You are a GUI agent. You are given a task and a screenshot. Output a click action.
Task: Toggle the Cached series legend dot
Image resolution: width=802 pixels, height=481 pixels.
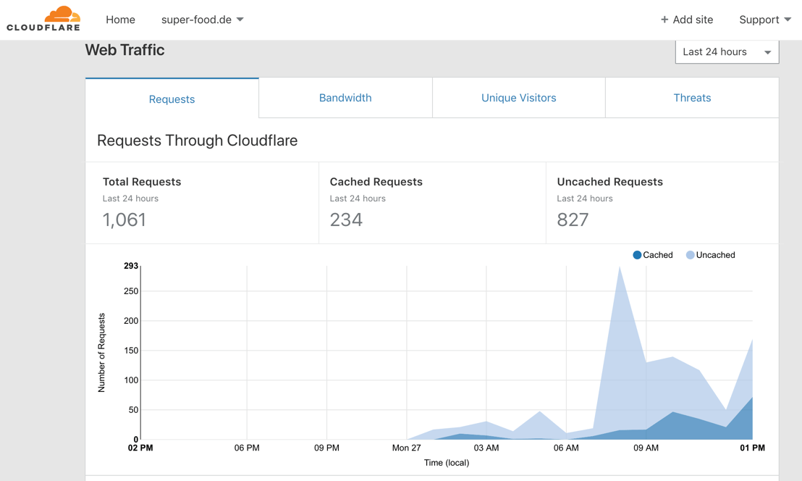click(x=637, y=255)
